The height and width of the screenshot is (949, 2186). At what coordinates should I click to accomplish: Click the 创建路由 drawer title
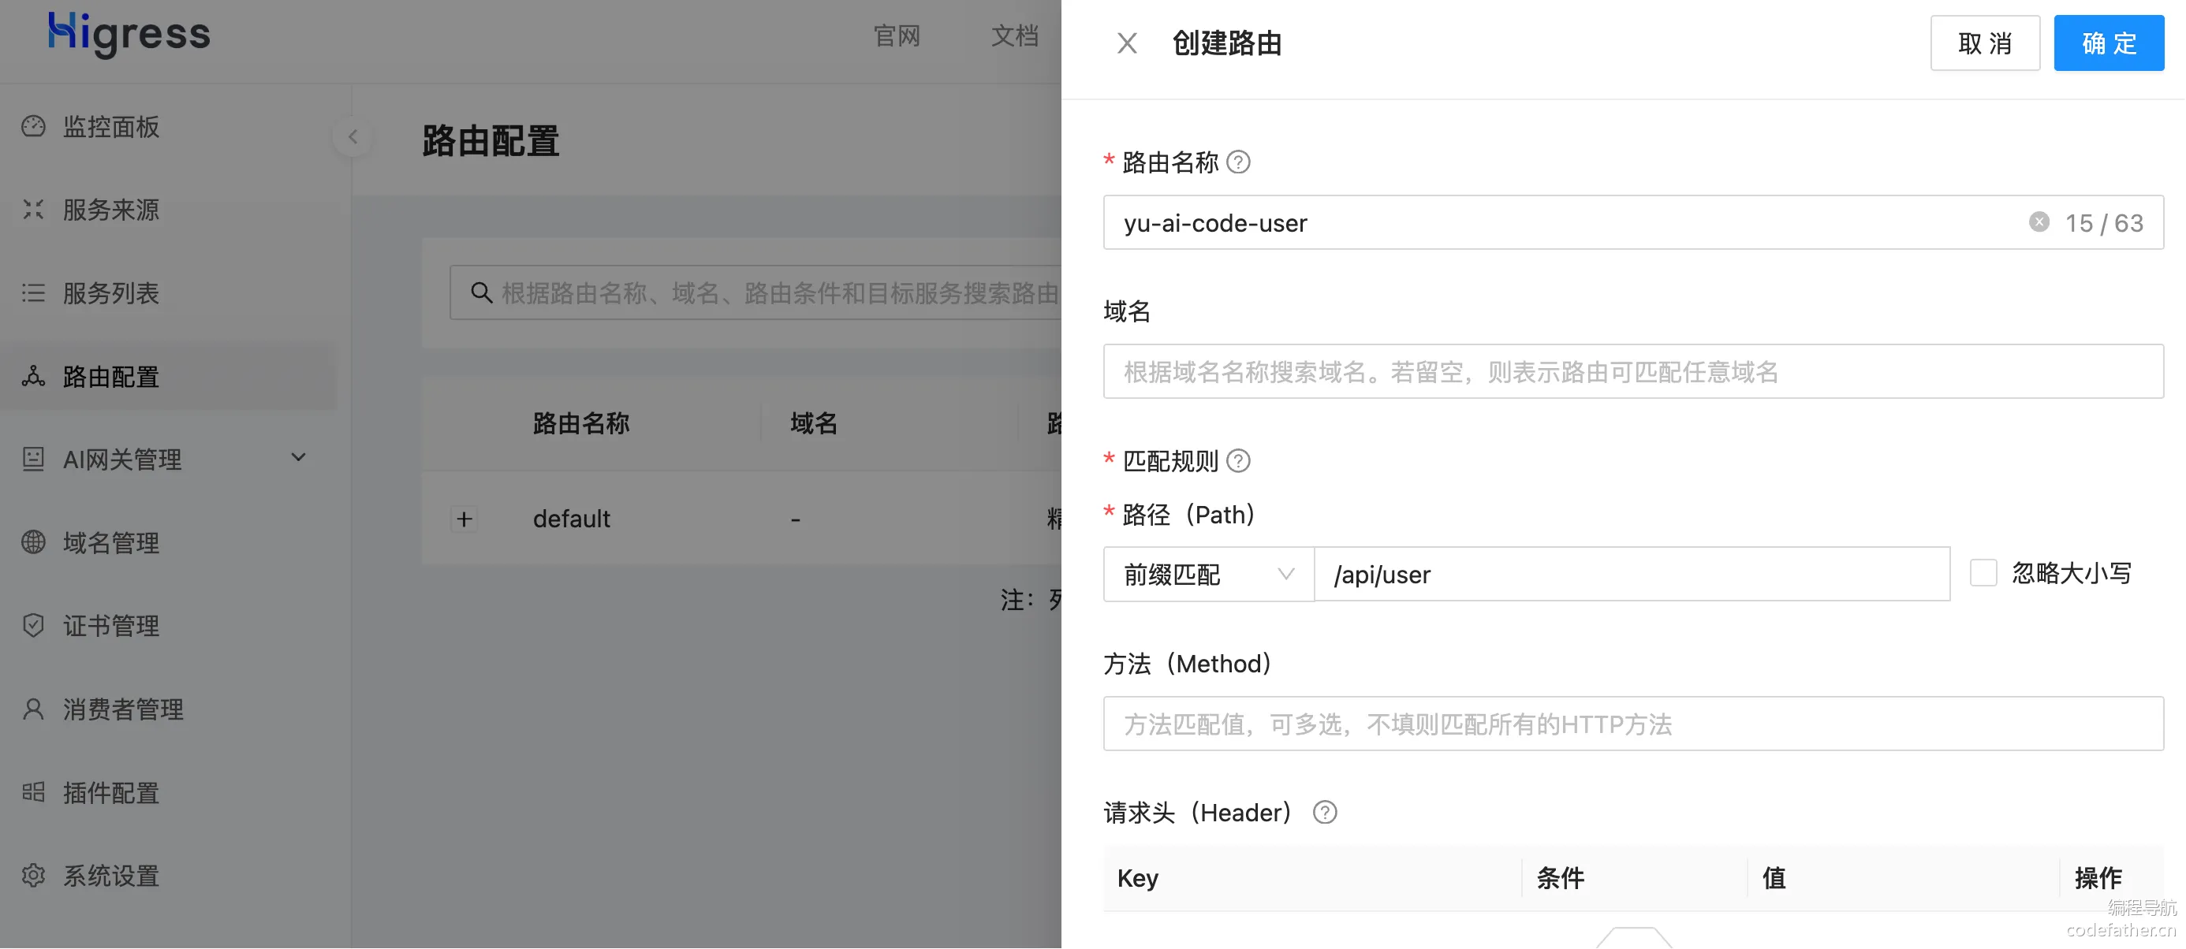(1227, 43)
